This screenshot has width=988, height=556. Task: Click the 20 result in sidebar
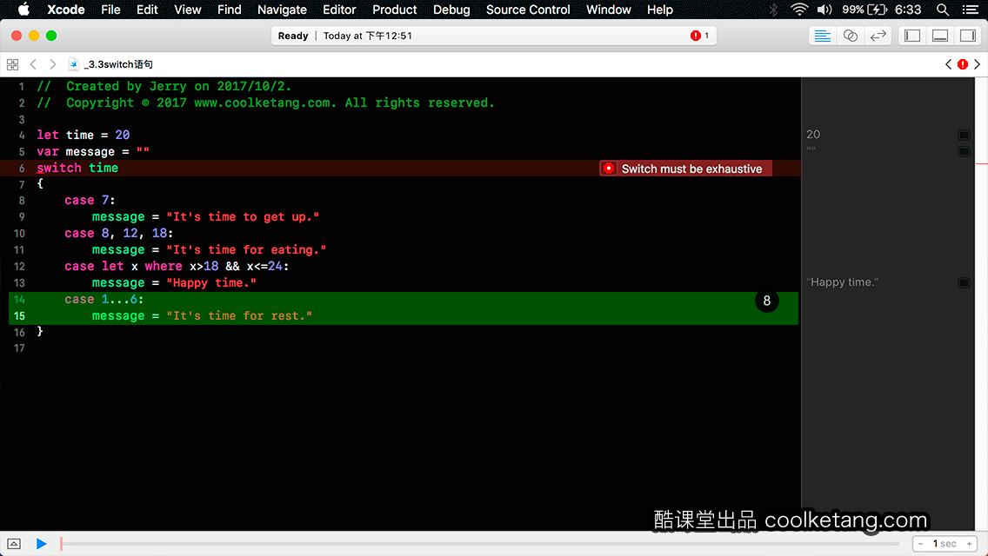813,134
